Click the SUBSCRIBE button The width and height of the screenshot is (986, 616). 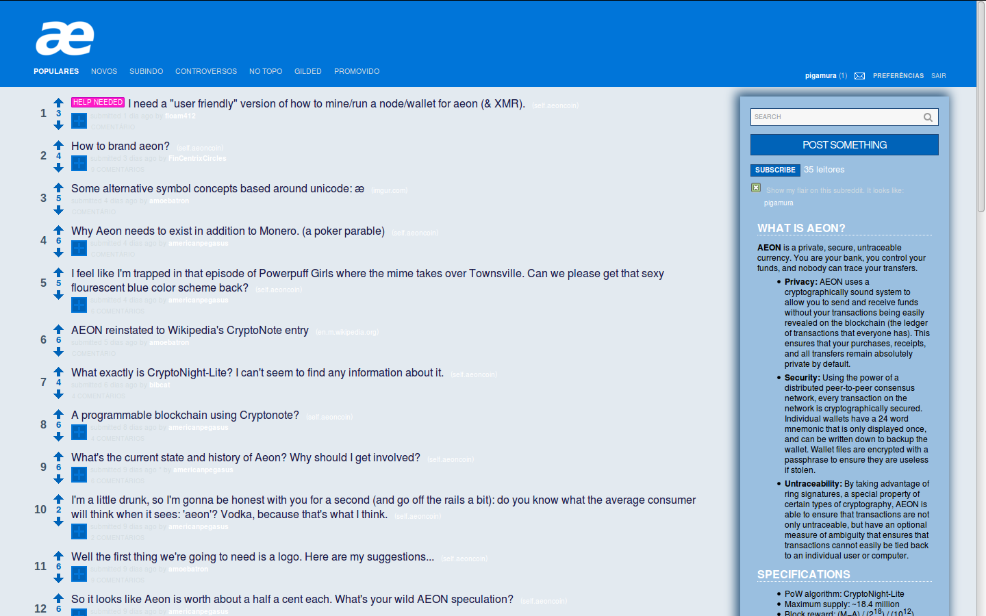tap(775, 170)
